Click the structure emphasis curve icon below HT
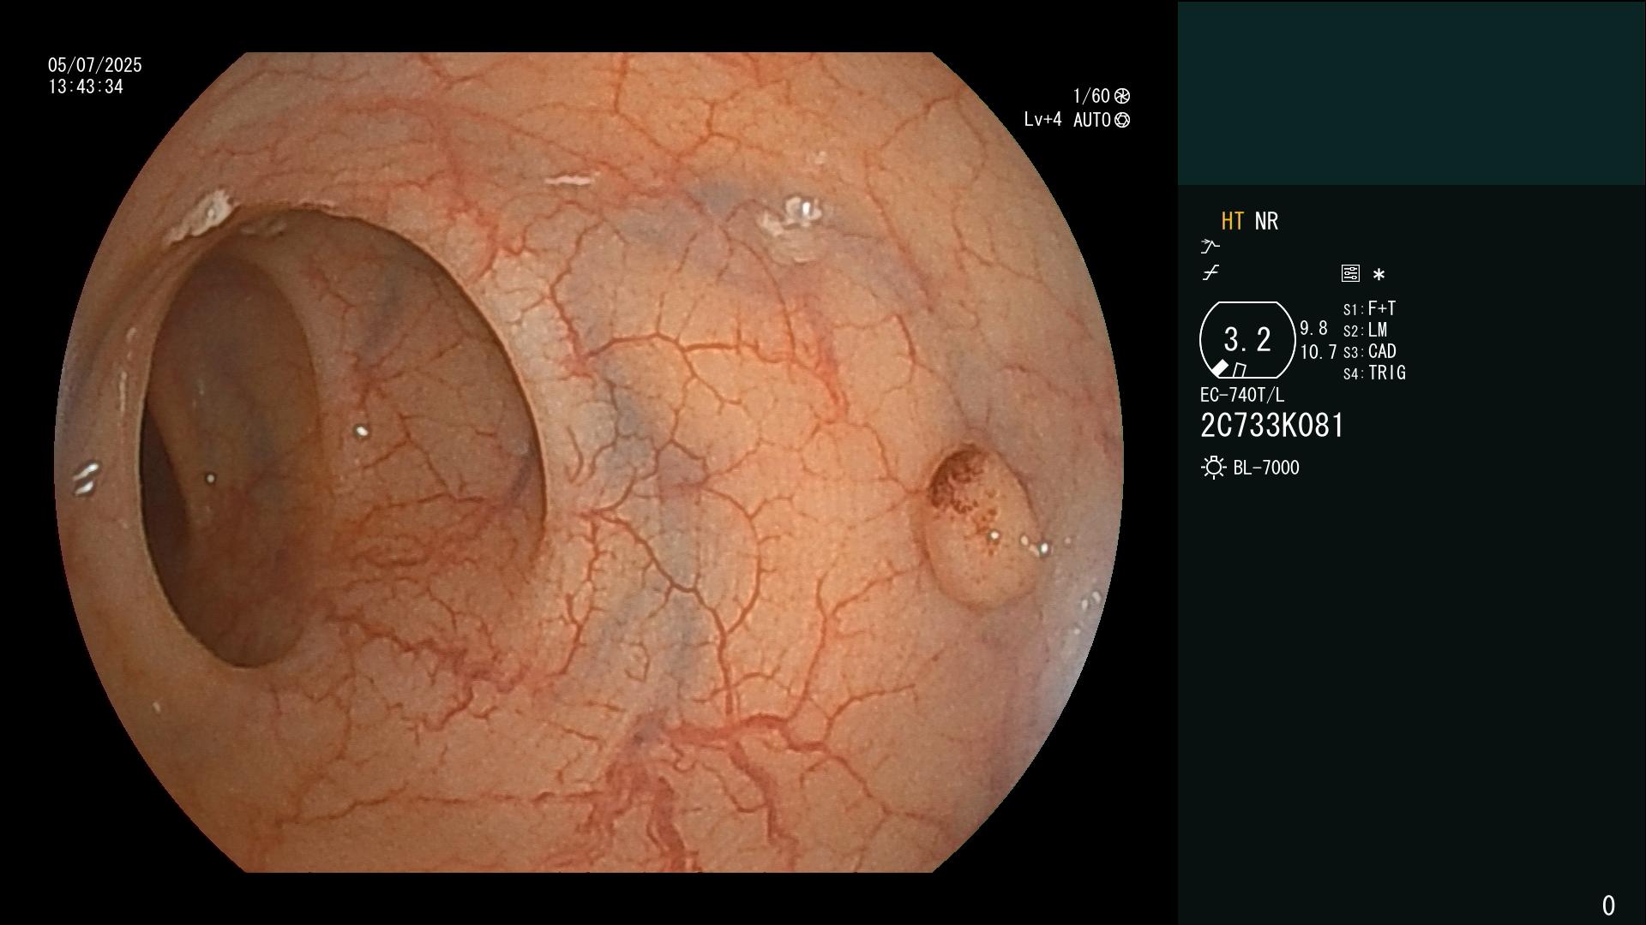Image resolution: width=1646 pixels, height=925 pixels. [1210, 247]
